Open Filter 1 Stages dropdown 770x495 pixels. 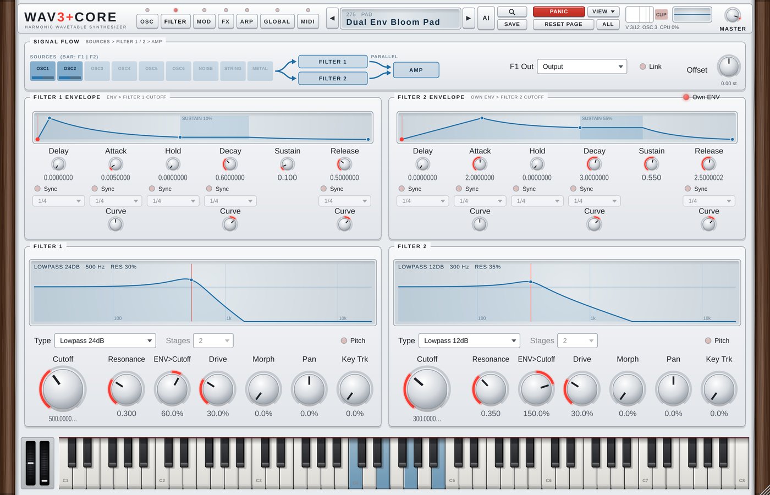(213, 340)
